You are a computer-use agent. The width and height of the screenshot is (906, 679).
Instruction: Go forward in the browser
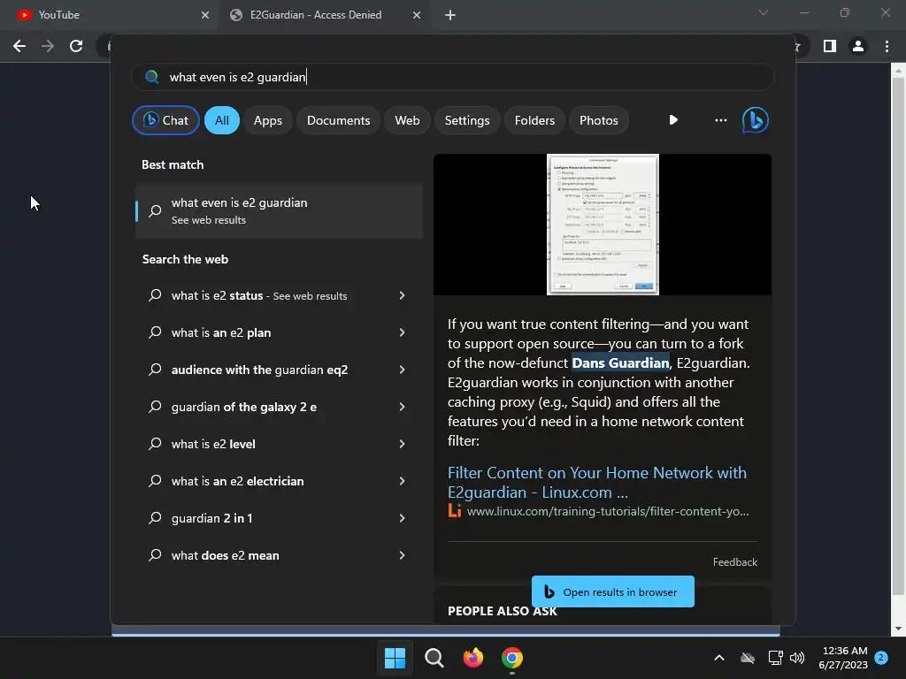(x=48, y=46)
